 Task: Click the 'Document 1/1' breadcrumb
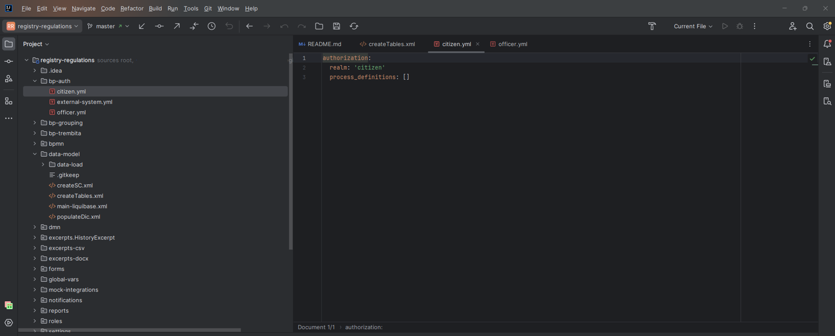(x=317, y=327)
